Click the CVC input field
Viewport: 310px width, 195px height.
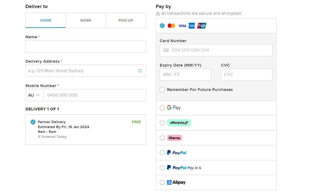tap(246, 74)
